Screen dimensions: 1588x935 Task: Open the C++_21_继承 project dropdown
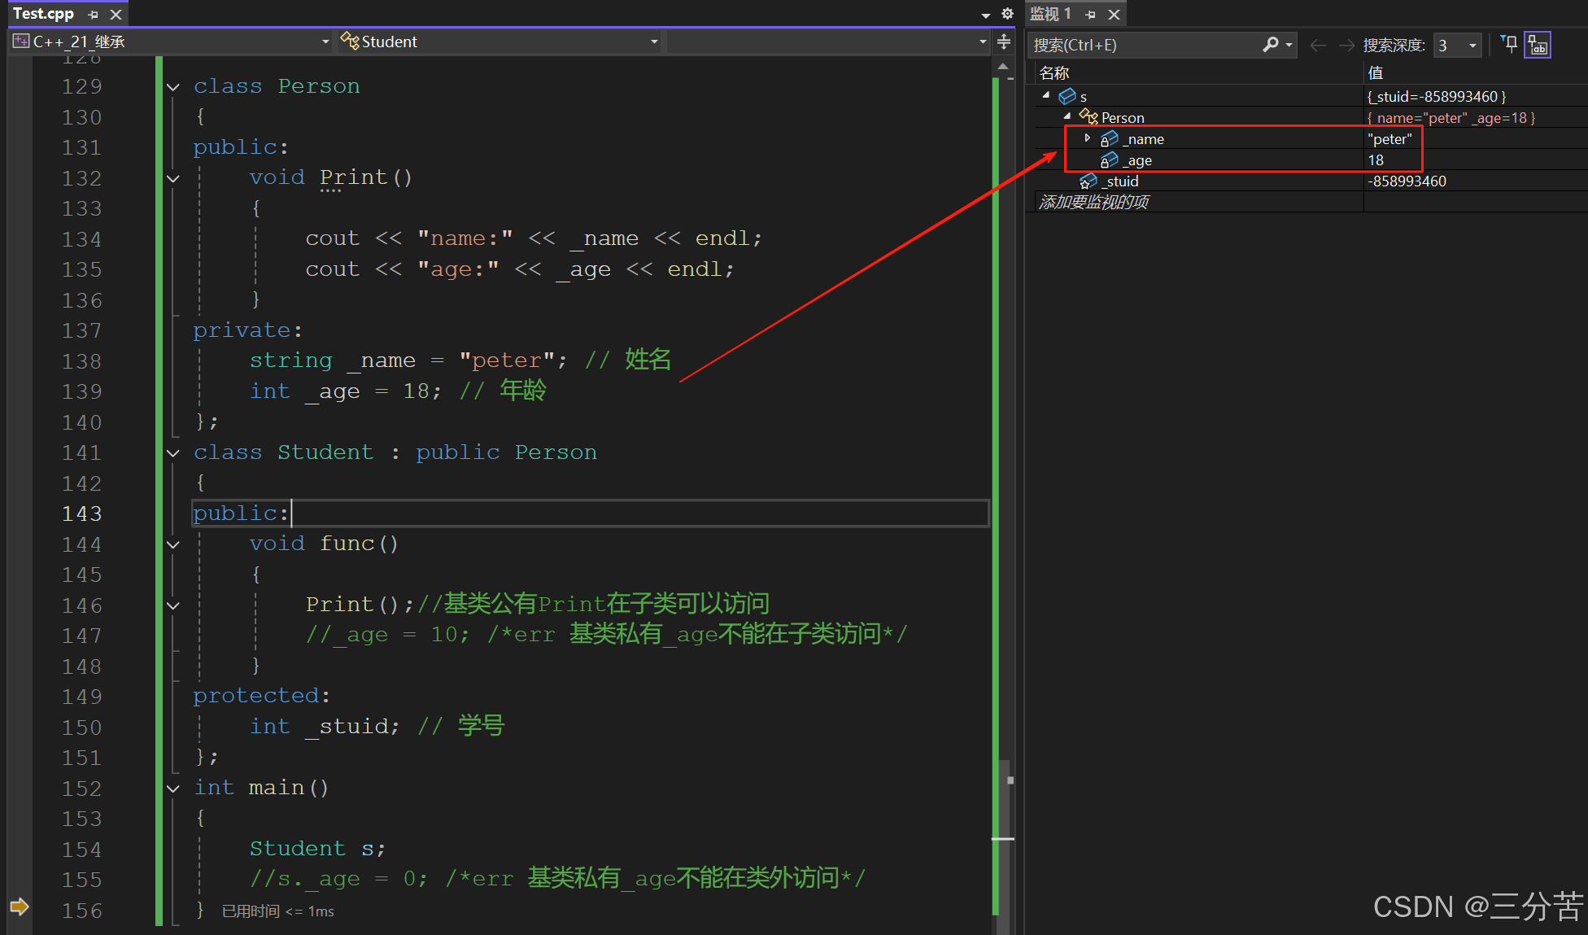[x=325, y=42]
